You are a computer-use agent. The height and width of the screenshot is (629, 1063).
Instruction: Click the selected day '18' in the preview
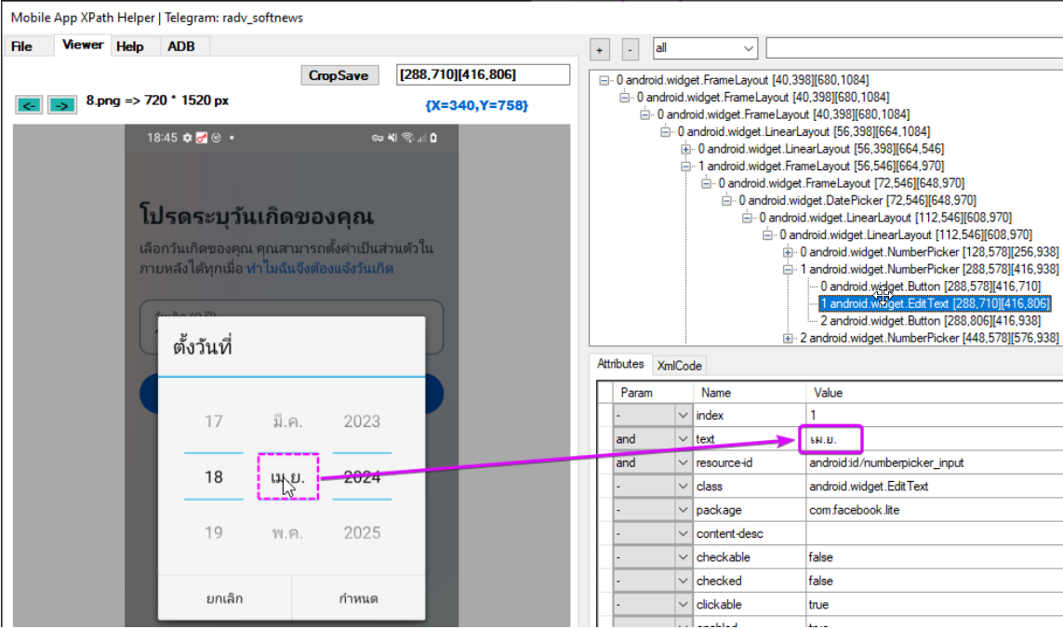pyautogui.click(x=214, y=477)
